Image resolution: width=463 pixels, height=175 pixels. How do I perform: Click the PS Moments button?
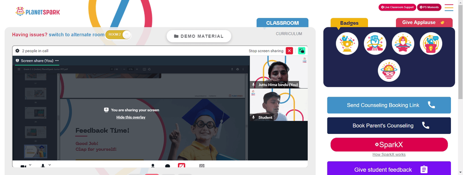[x=429, y=7]
